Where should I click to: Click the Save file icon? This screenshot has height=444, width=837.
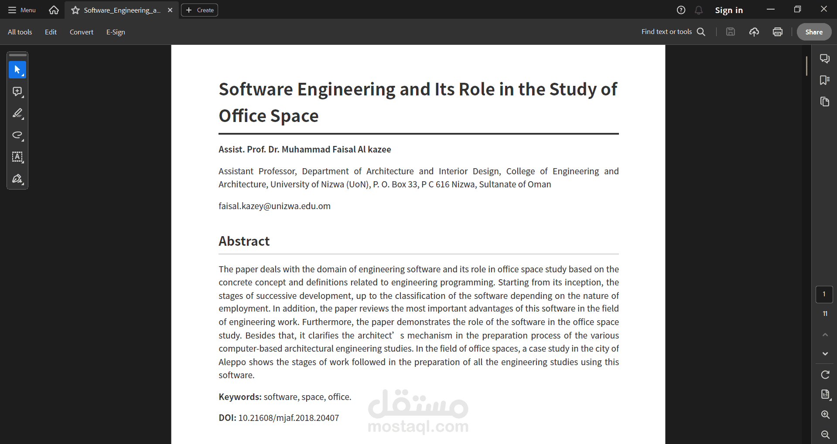pyautogui.click(x=731, y=32)
